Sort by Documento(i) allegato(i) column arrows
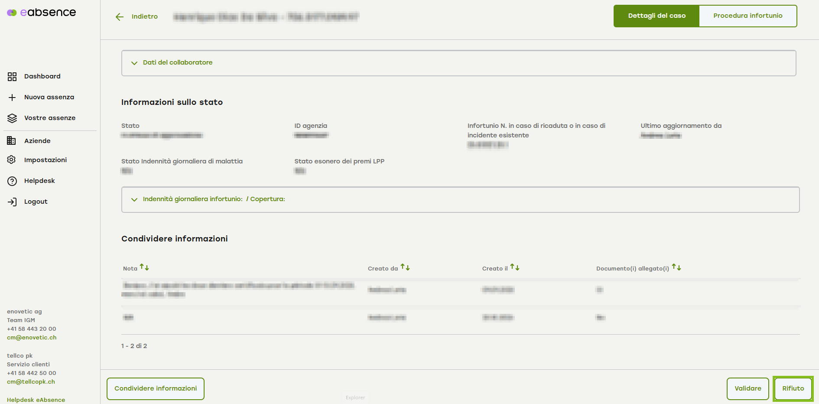819x404 pixels. click(676, 267)
